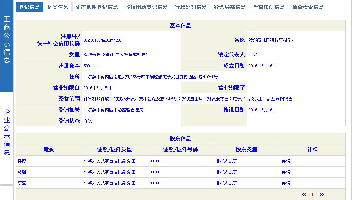The image size is (354, 200).
Task: Open 股权出质登记信息 tab
Action: (146, 7)
